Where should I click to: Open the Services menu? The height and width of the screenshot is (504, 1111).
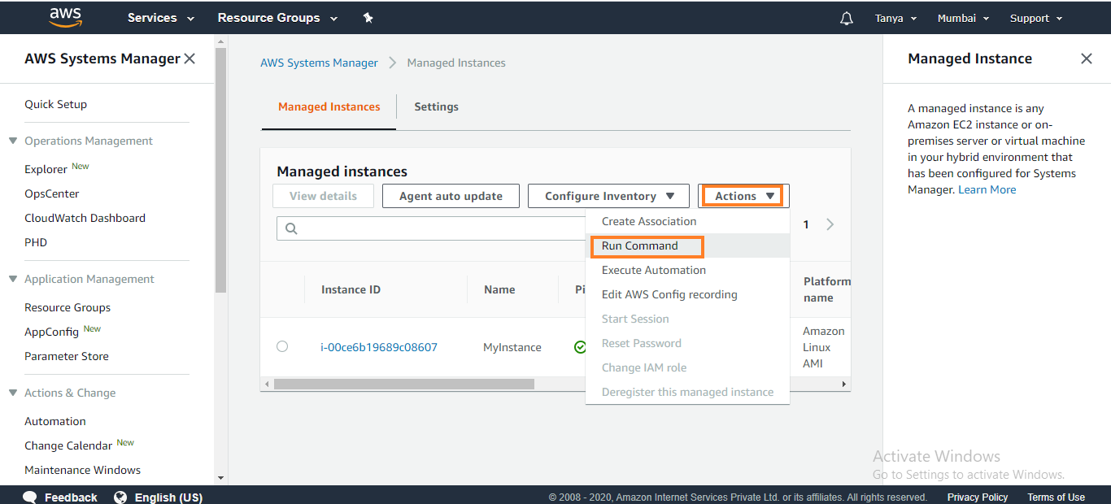click(160, 18)
